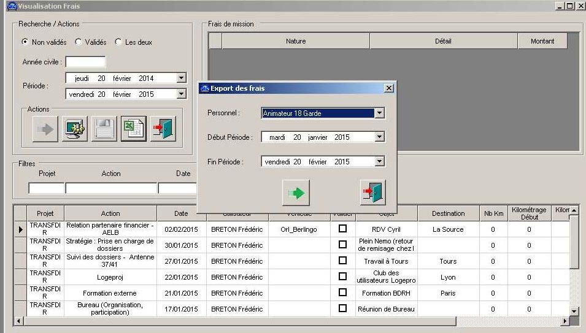Image resolution: width=586 pixels, height=333 pixels.
Task: Click the Destination column header
Action: [448, 213]
